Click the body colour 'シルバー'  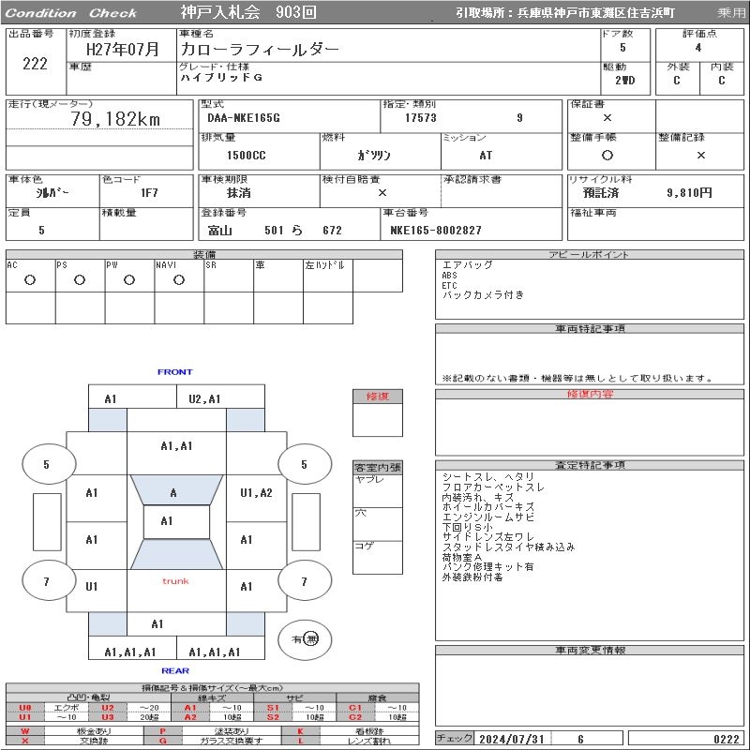pyautogui.click(x=52, y=193)
